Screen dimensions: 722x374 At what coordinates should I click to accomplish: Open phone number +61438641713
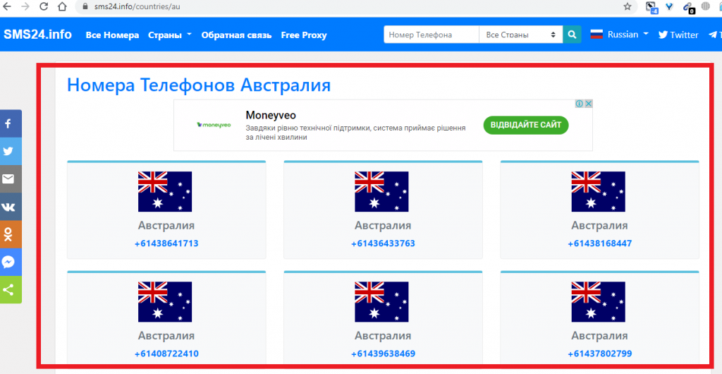pos(166,243)
